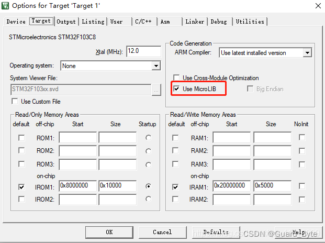Viewport: 325px width, 243px height.
Task: Click the IROM2 Start address field
Action: coord(78,200)
